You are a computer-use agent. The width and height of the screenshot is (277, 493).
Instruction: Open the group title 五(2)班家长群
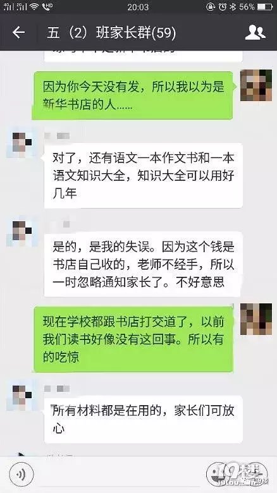tap(111, 33)
